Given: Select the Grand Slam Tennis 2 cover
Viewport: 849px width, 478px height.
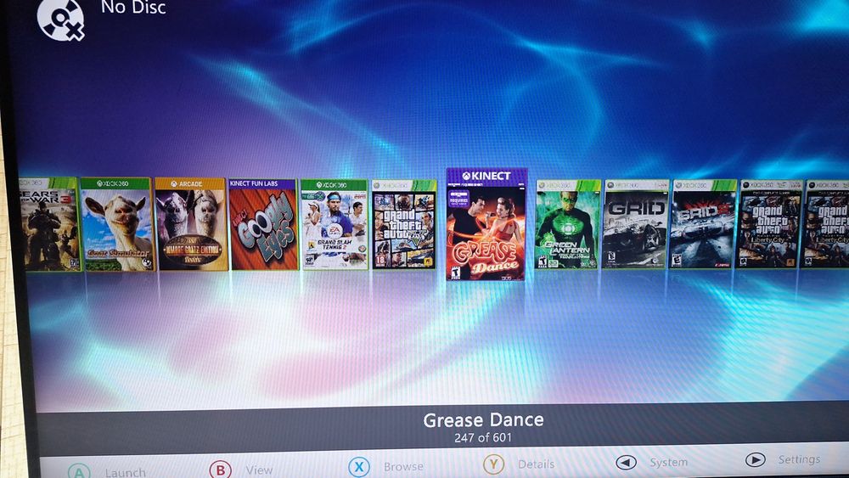Looking at the screenshot, I should point(334,224).
